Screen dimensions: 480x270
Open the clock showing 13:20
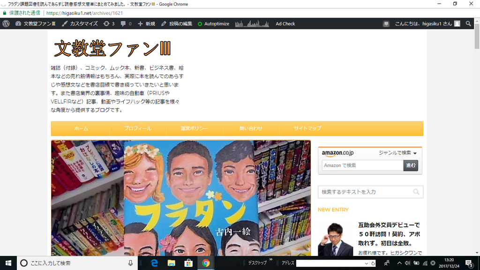click(449, 263)
